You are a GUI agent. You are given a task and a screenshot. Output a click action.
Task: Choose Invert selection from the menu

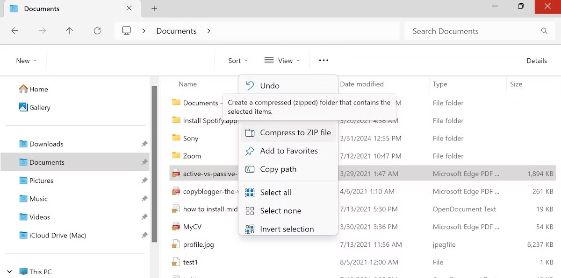[x=288, y=229]
